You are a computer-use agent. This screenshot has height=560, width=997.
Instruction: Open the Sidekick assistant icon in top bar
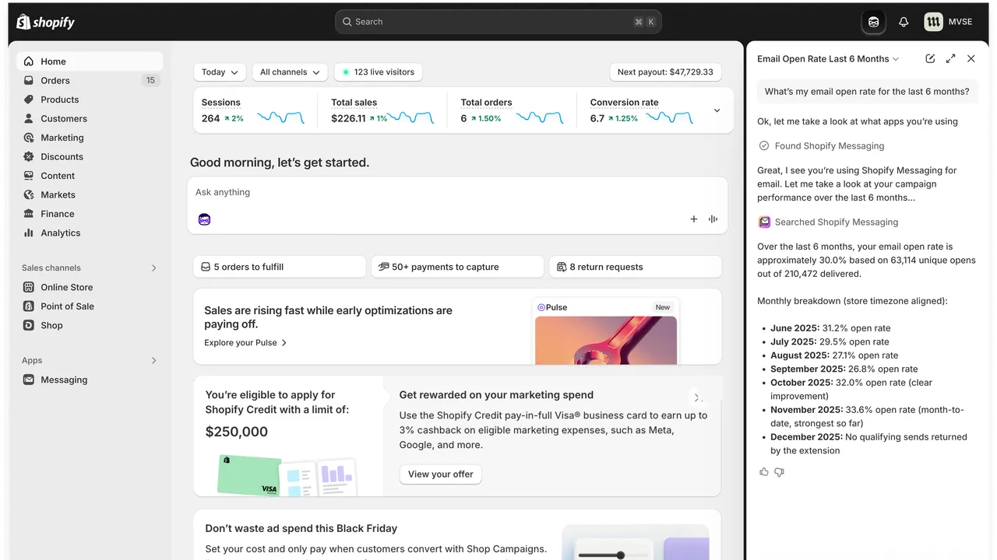pos(874,22)
